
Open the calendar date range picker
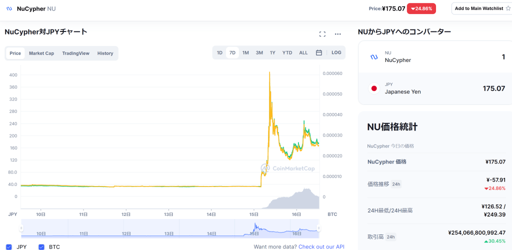coord(319,52)
